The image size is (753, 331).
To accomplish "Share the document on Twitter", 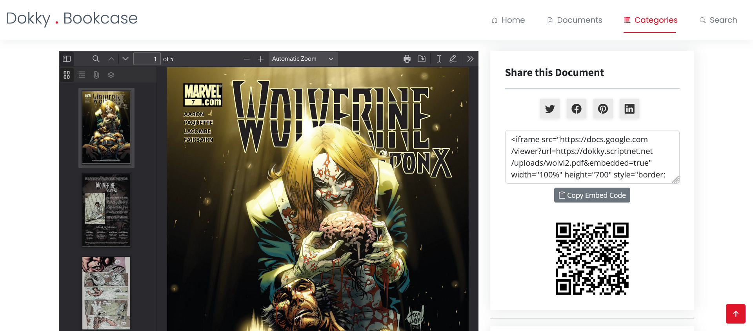I will click(550, 109).
